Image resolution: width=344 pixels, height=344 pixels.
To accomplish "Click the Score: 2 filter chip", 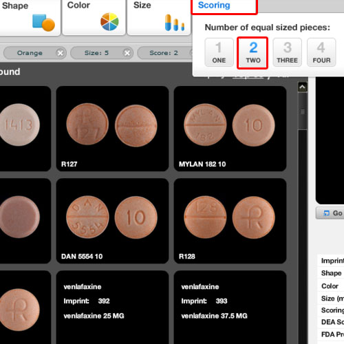I will (x=164, y=53).
